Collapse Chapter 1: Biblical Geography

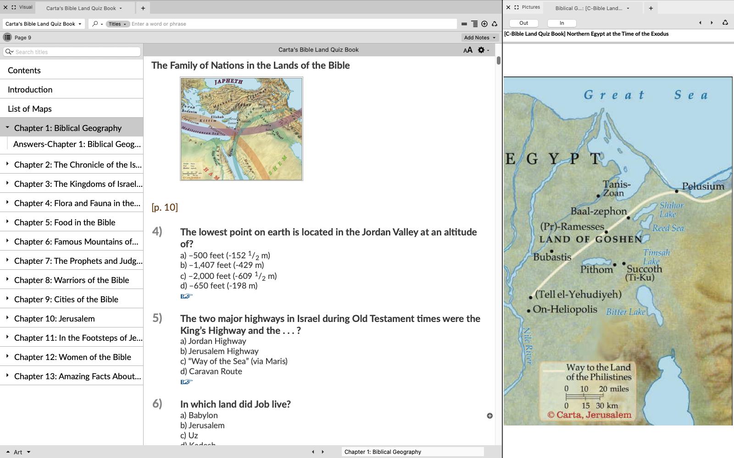pyautogui.click(x=7, y=128)
